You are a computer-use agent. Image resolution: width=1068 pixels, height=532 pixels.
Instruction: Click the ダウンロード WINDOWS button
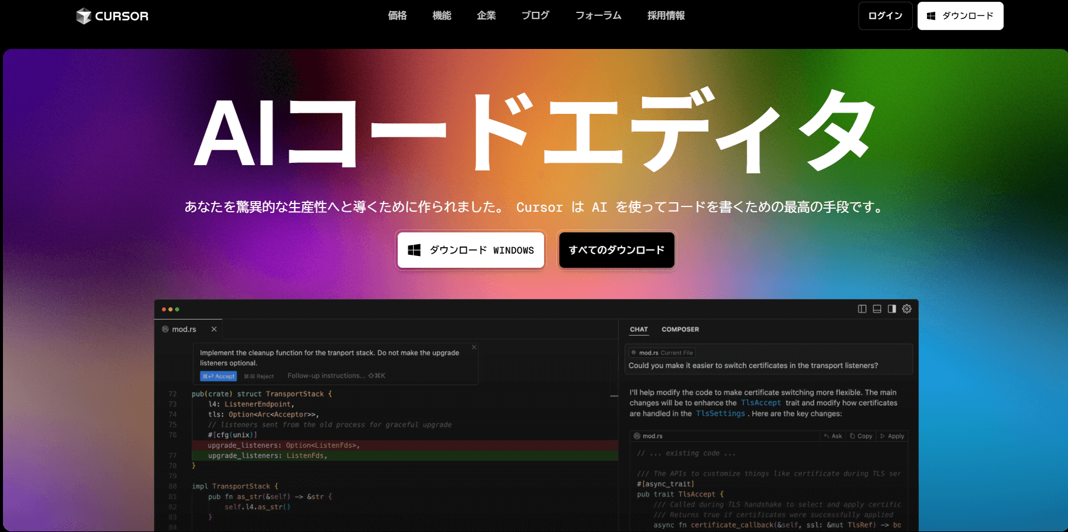tap(471, 250)
